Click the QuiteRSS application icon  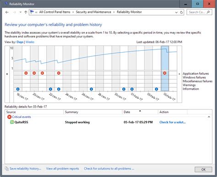click(12, 122)
